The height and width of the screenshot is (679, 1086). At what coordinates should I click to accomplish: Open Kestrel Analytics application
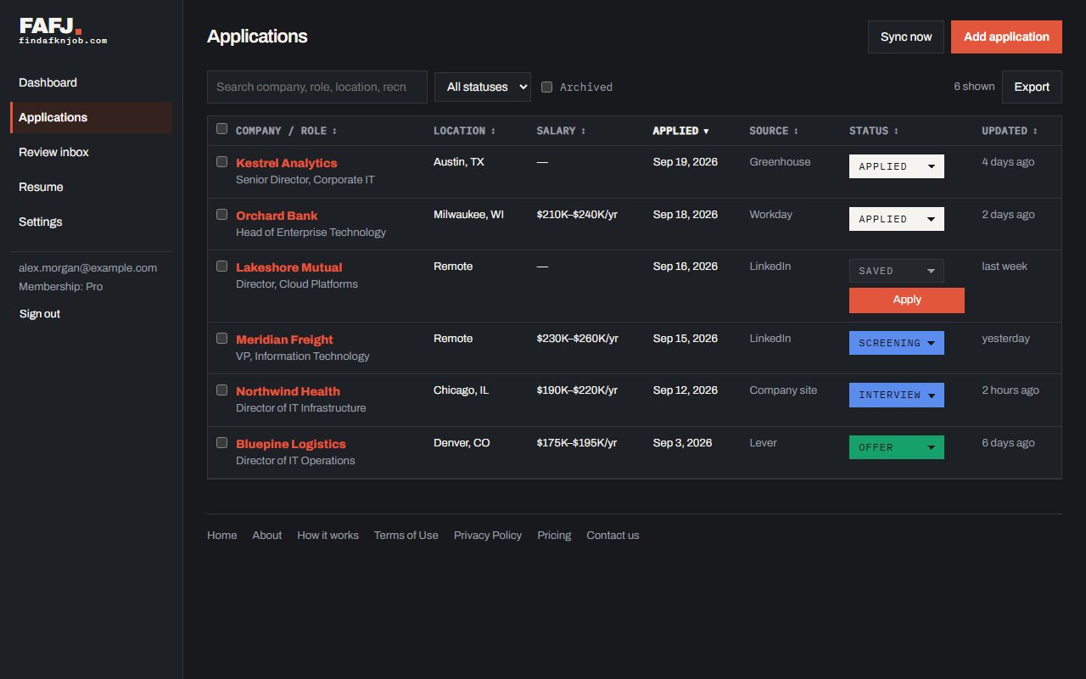click(x=286, y=163)
